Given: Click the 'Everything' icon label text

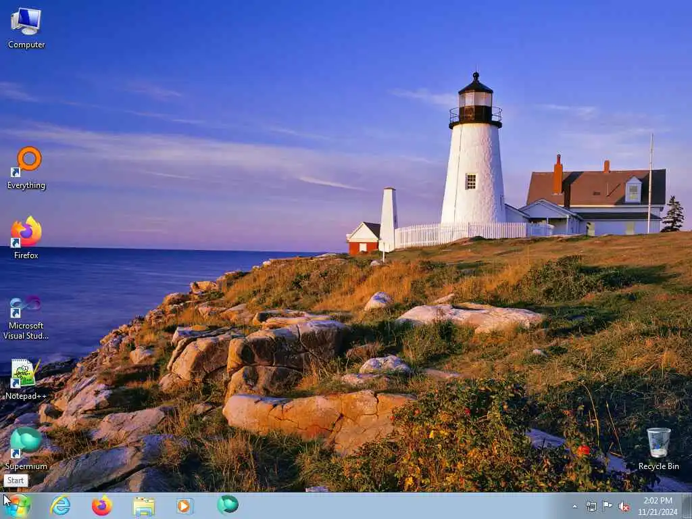Looking at the screenshot, I should pyautogui.click(x=26, y=185).
